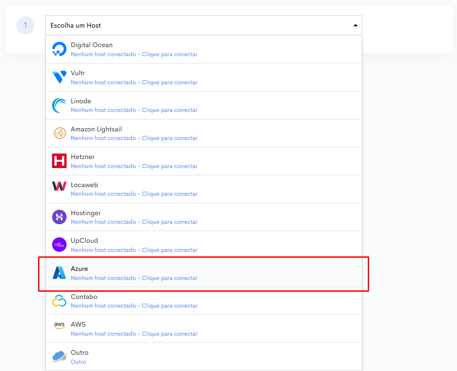The width and height of the screenshot is (457, 371).
Task: Click the UpCloud purple logo icon
Action: tap(59, 245)
